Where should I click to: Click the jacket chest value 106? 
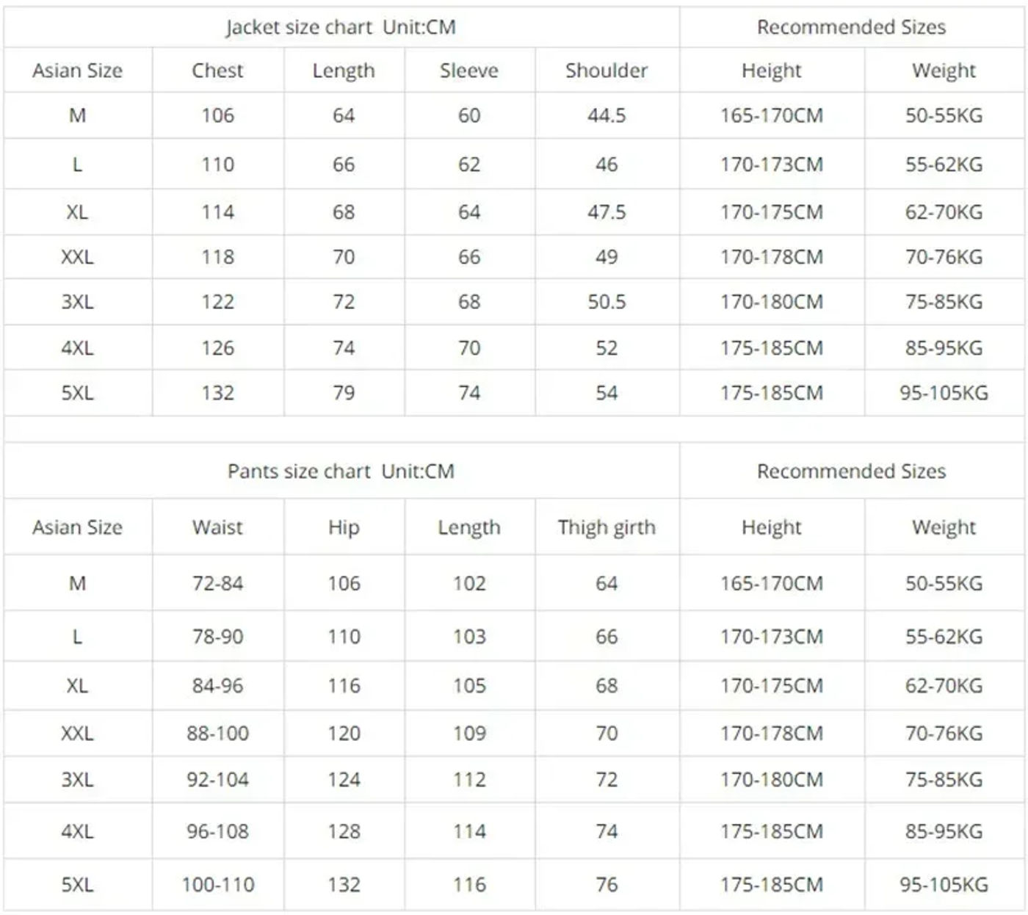tap(218, 115)
